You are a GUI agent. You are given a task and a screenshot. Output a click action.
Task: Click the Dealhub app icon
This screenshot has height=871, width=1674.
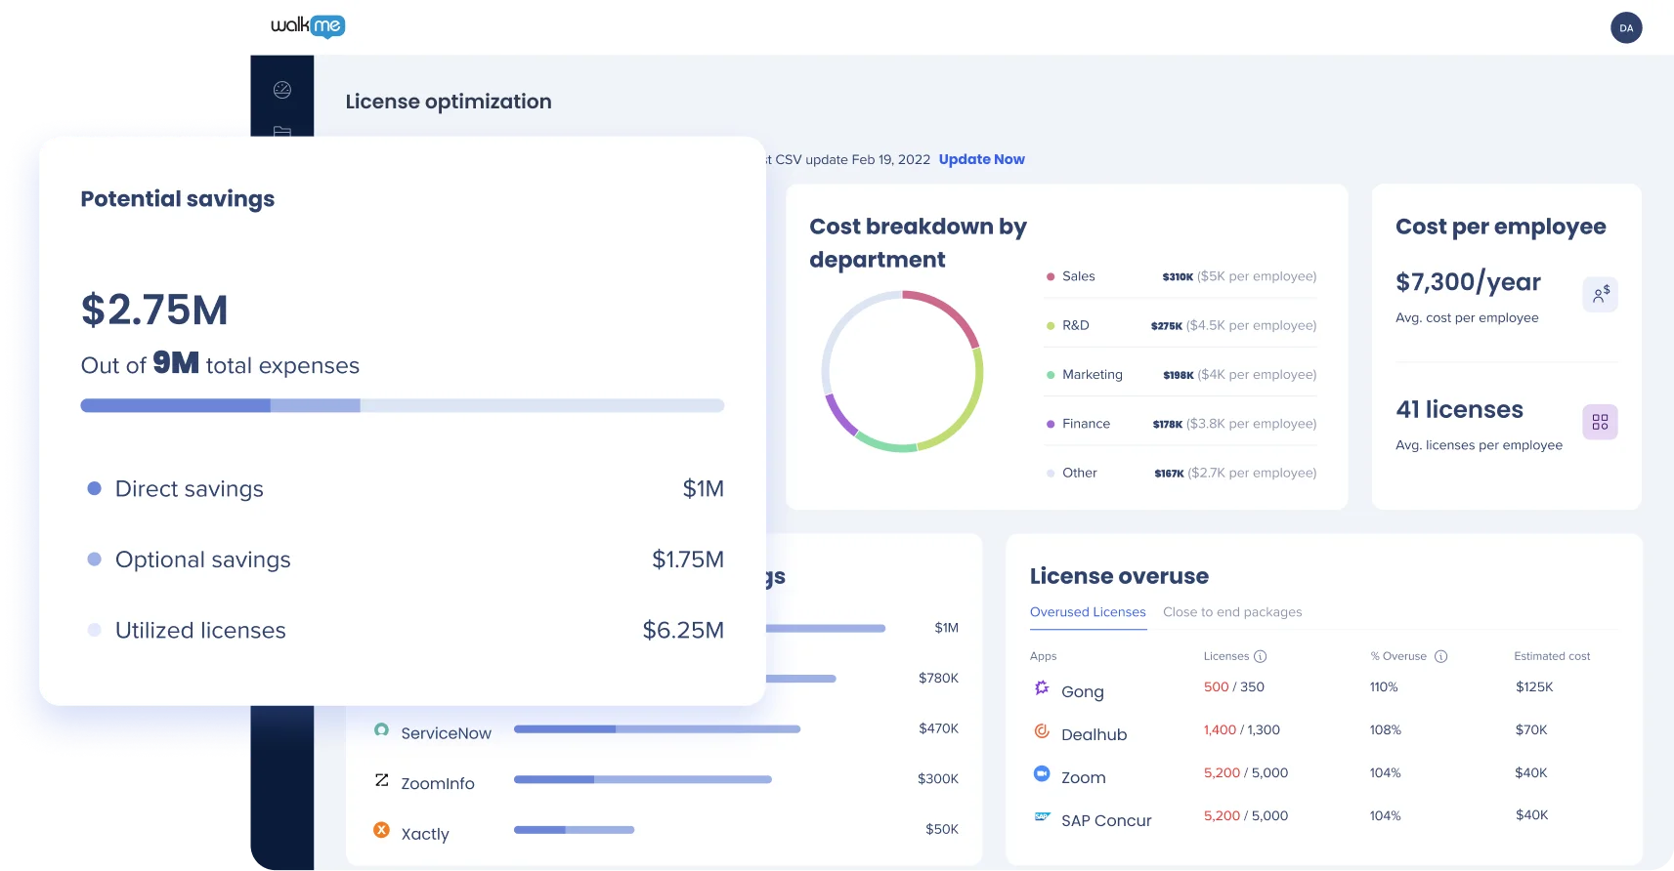click(x=1042, y=731)
